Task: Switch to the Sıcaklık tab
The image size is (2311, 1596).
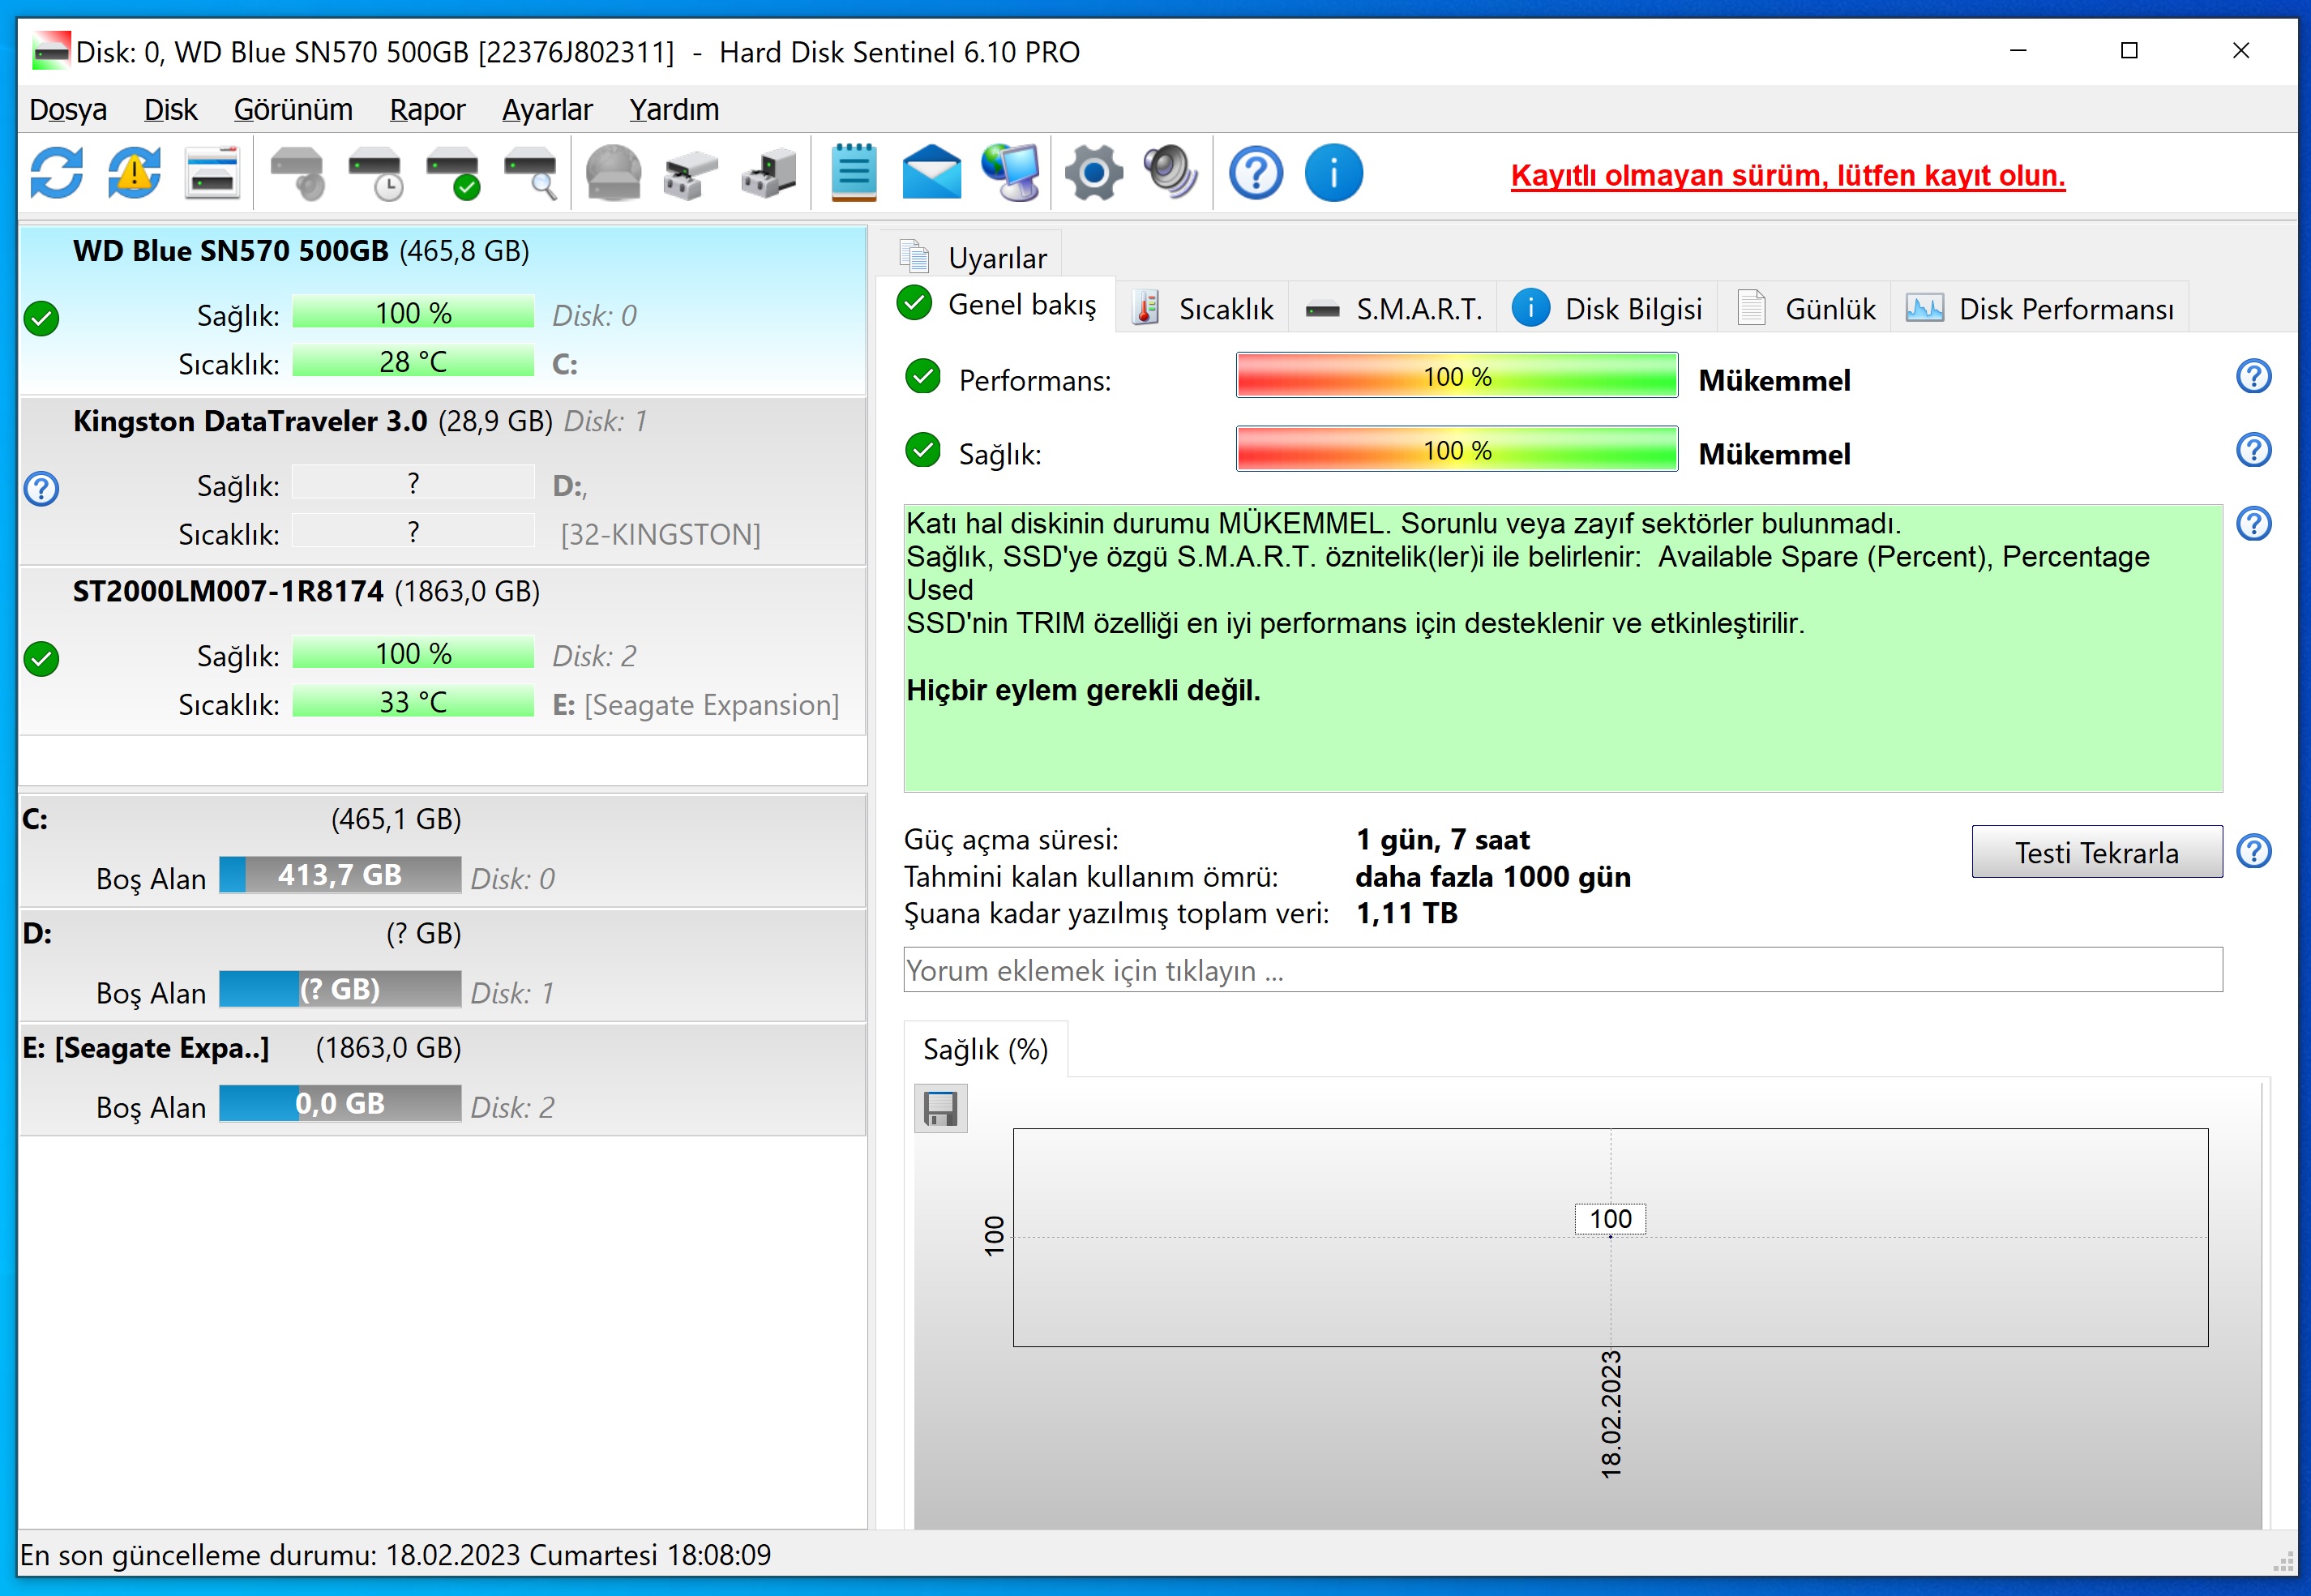Action: 1203,309
